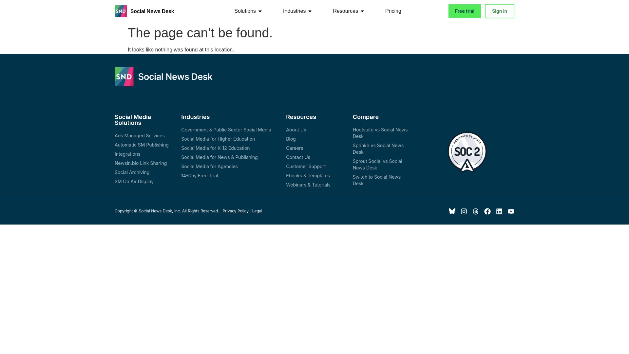This screenshot has height=354, width=629.
Task: Expand the Solutions dropdown menu
Action: (x=248, y=11)
